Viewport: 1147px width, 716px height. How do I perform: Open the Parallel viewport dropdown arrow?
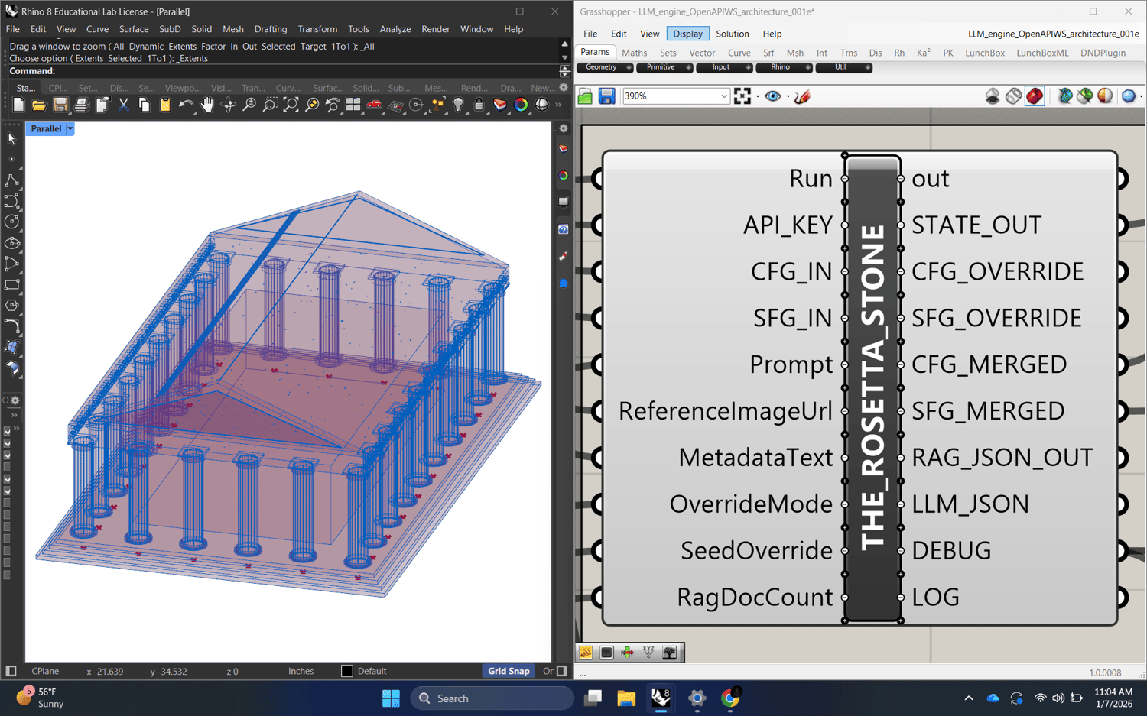pyautogui.click(x=70, y=129)
